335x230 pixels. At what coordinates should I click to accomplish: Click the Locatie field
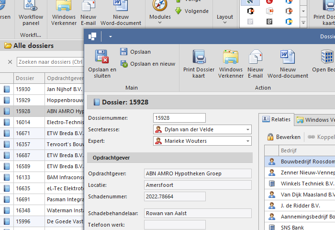[198, 185]
